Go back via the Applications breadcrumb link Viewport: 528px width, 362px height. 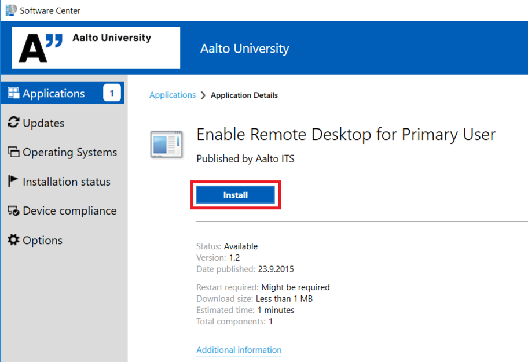[173, 95]
